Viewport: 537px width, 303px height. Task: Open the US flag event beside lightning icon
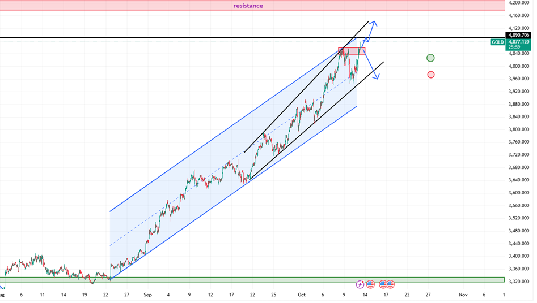pyautogui.click(x=370, y=284)
